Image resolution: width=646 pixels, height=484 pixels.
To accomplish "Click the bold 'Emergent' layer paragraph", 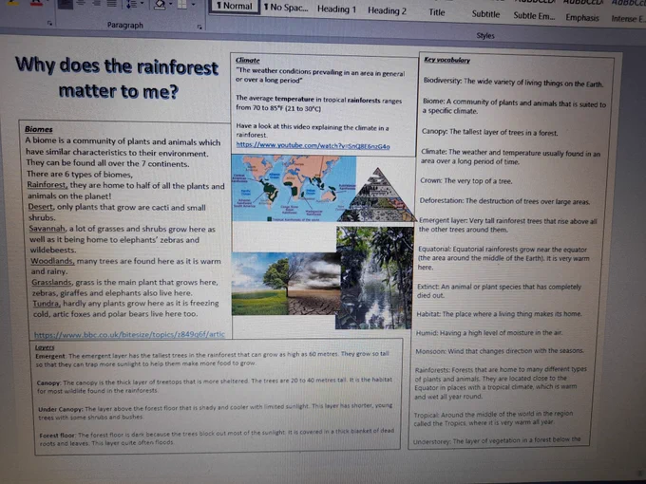I will pos(212,359).
